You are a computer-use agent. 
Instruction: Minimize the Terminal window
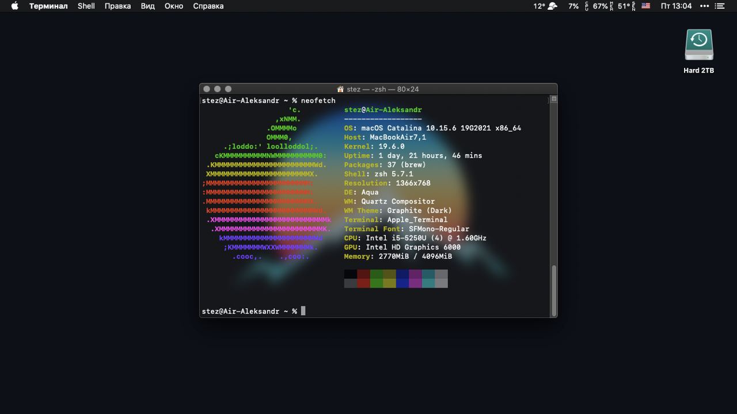click(217, 89)
